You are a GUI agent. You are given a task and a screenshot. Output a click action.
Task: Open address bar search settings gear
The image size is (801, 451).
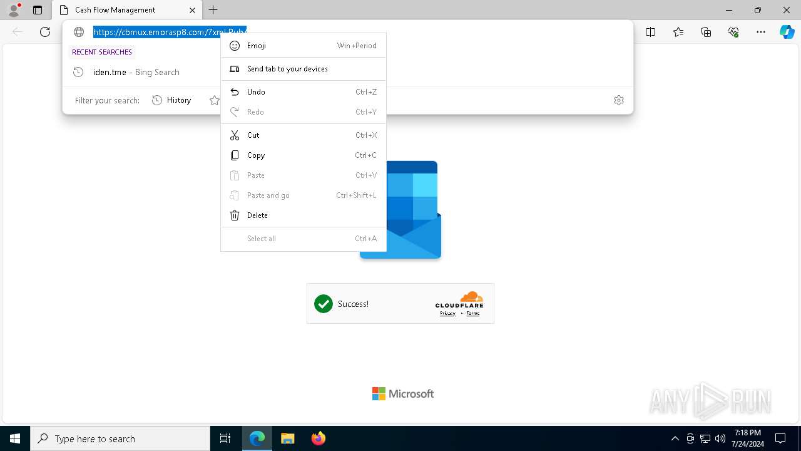point(619,100)
